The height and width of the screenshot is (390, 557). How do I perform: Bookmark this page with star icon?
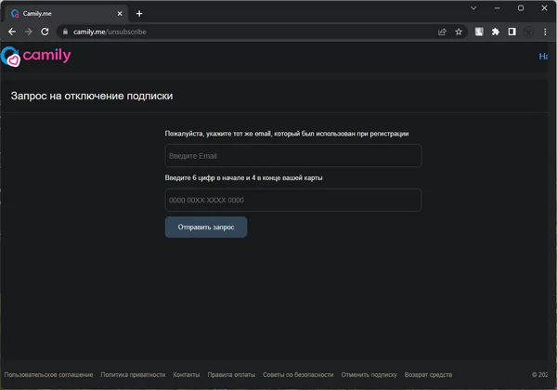tap(459, 31)
